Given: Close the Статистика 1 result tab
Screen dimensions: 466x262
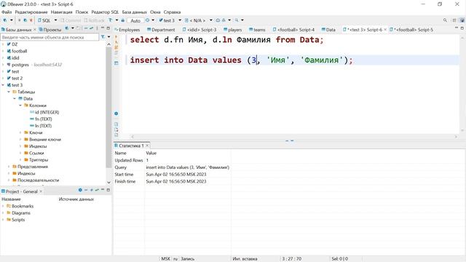Looking at the screenshot, I should (147, 146).
